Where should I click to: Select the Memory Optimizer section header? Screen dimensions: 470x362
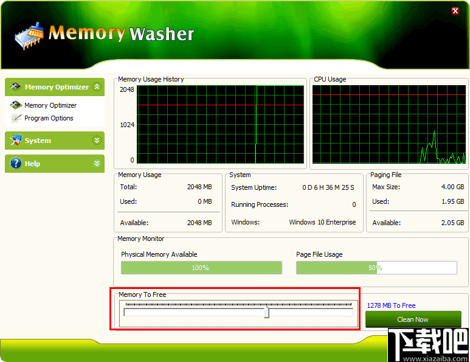(x=55, y=87)
